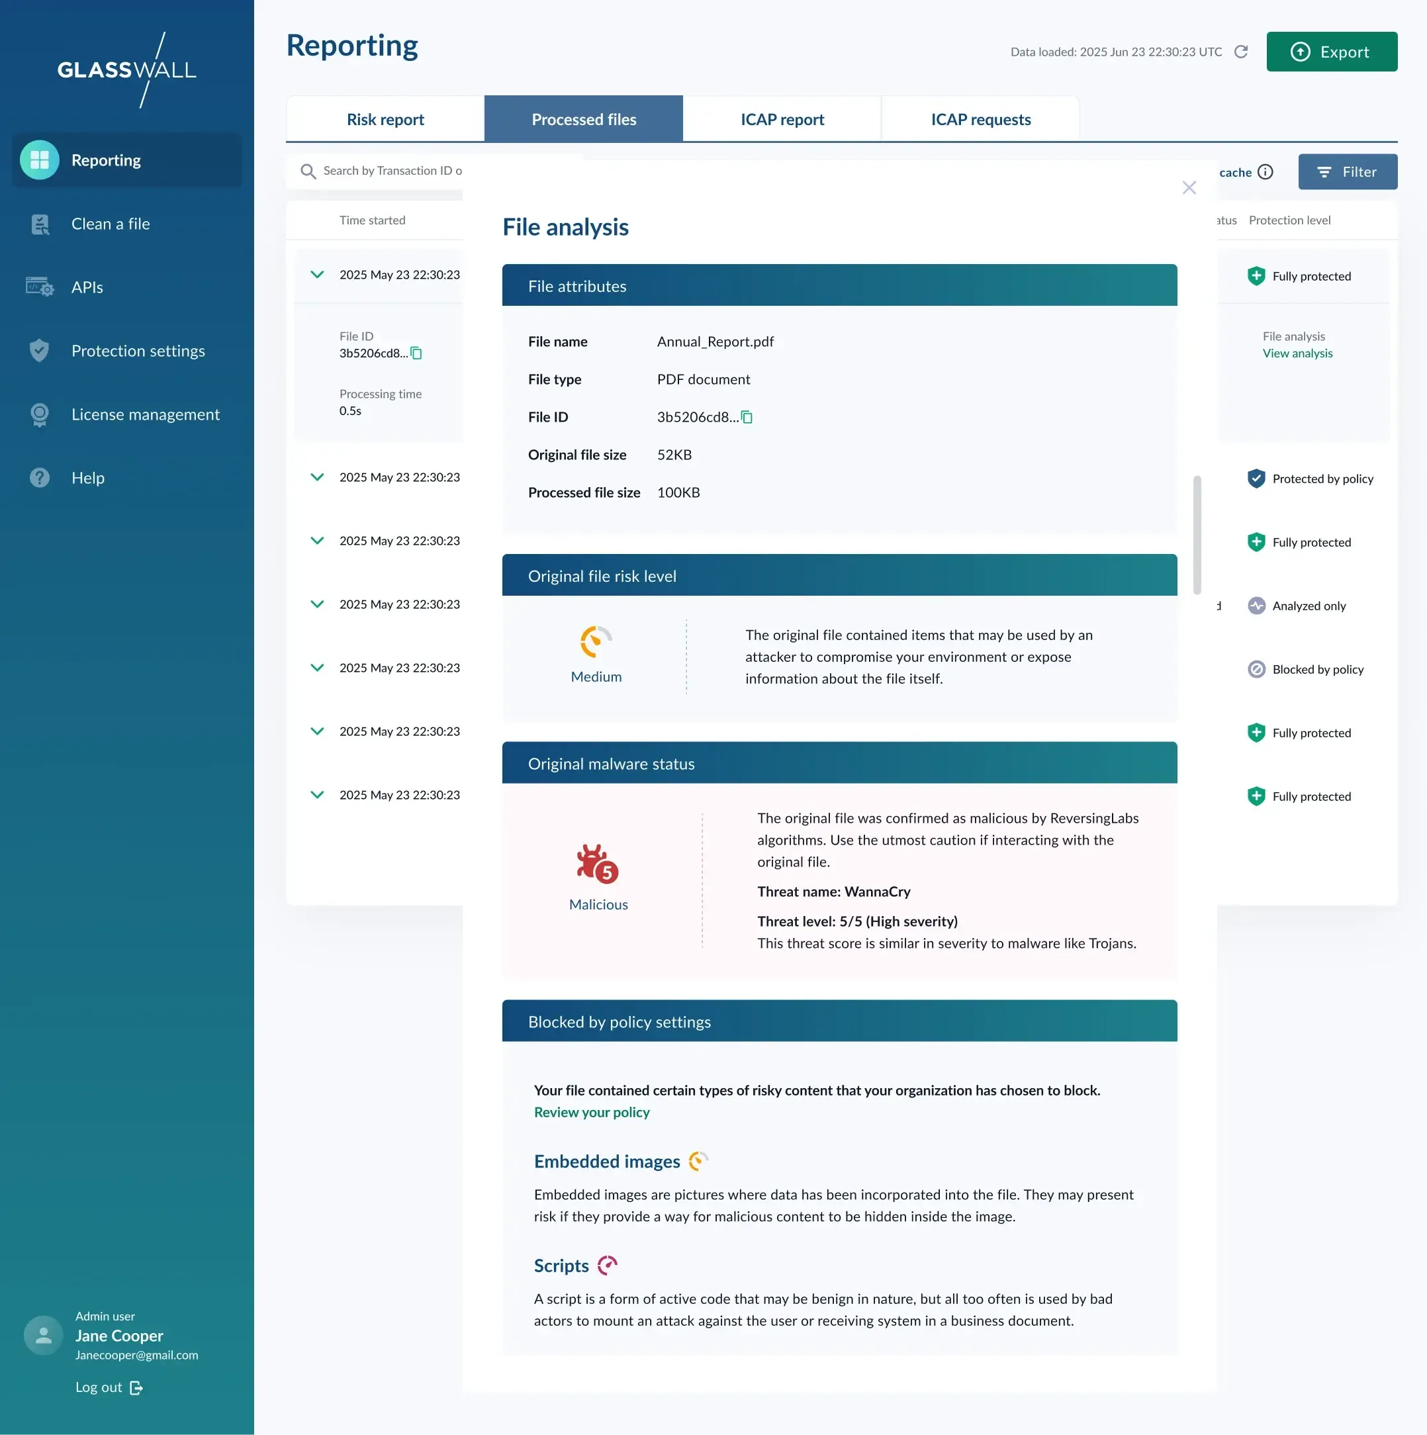Click the cache info icon
1427x1435 pixels.
[x=1266, y=171]
